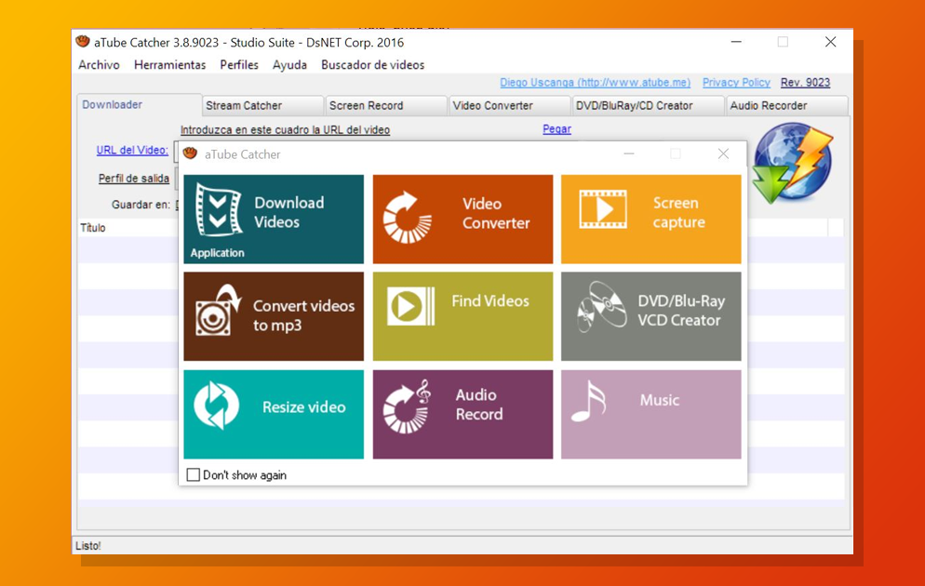Click the Listo! status bar text
This screenshot has height=586, width=925.
[88, 546]
